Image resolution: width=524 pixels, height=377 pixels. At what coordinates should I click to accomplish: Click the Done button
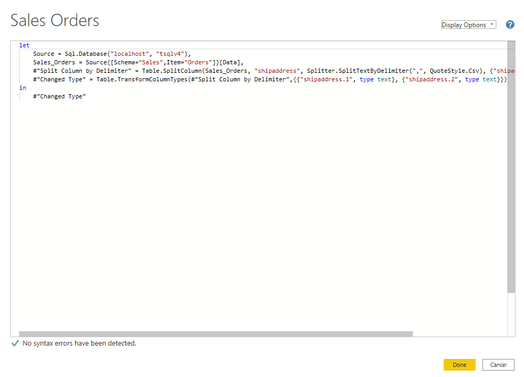[x=459, y=365]
